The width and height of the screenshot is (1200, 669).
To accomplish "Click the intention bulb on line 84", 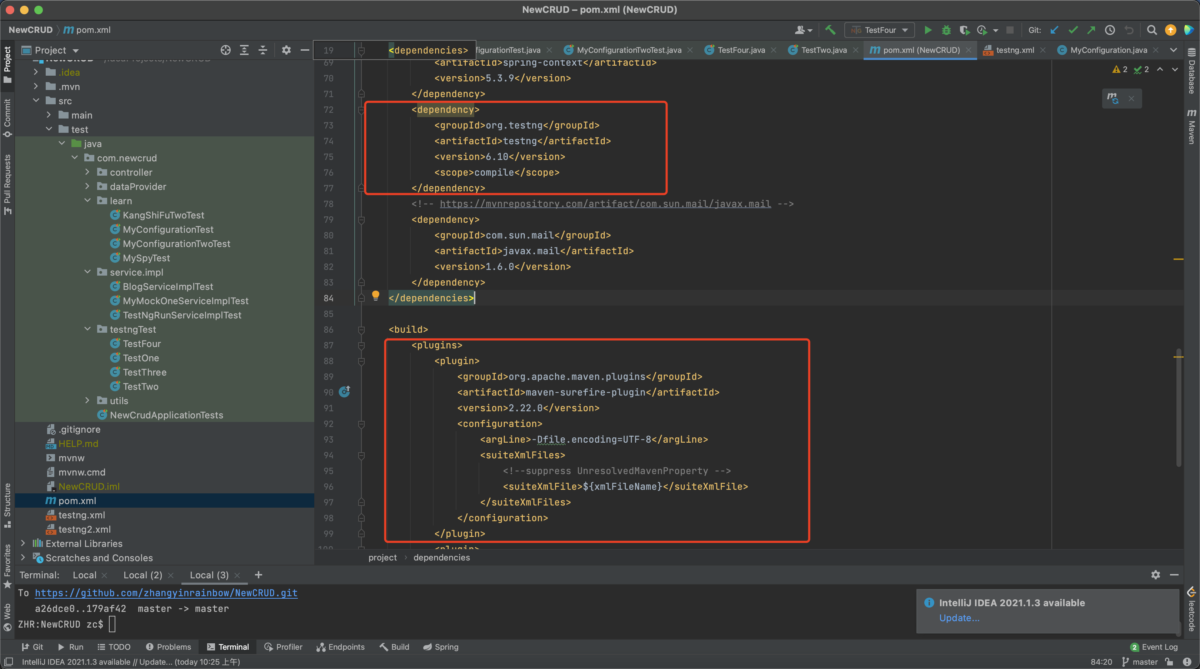I will (376, 297).
